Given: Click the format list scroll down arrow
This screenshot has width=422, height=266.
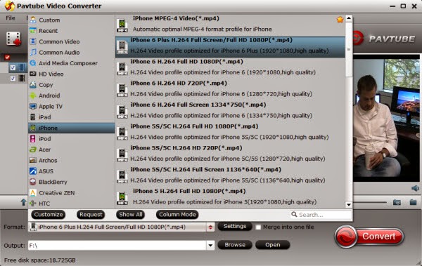Looking at the screenshot, I should [x=349, y=205].
